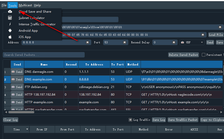Click the Send button next to UDP

coord(210,42)
